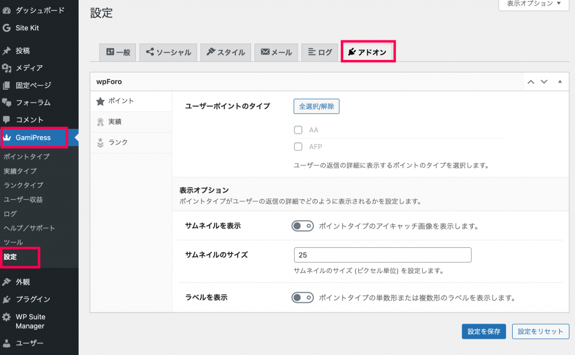Click the フォーラム forum icon
575x355 pixels.
pos(7,103)
